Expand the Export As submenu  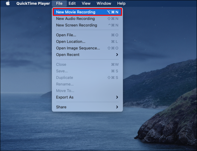87,97
